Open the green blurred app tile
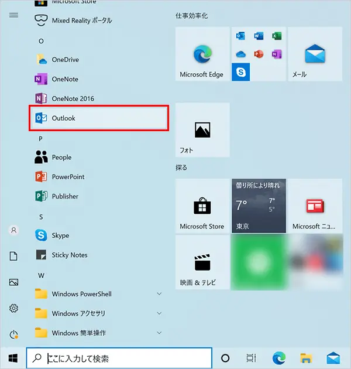 coord(259,262)
